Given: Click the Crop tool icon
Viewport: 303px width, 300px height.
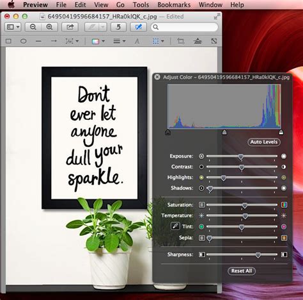Looking at the screenshot, I should (x=181, y=41).
